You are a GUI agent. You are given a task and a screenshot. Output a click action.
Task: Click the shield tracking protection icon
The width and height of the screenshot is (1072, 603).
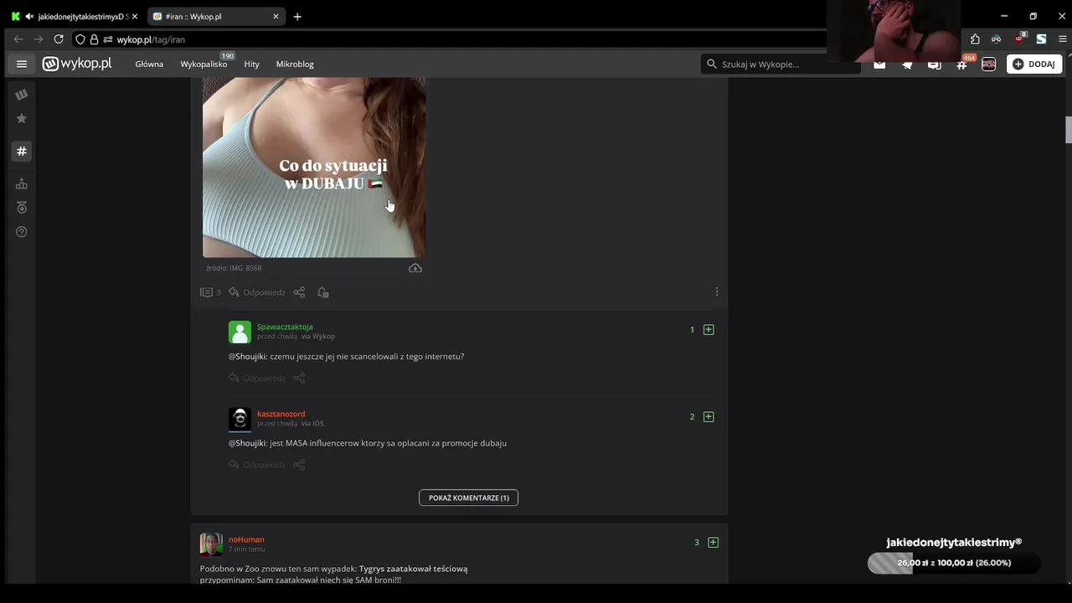click(x=80, y=39)
